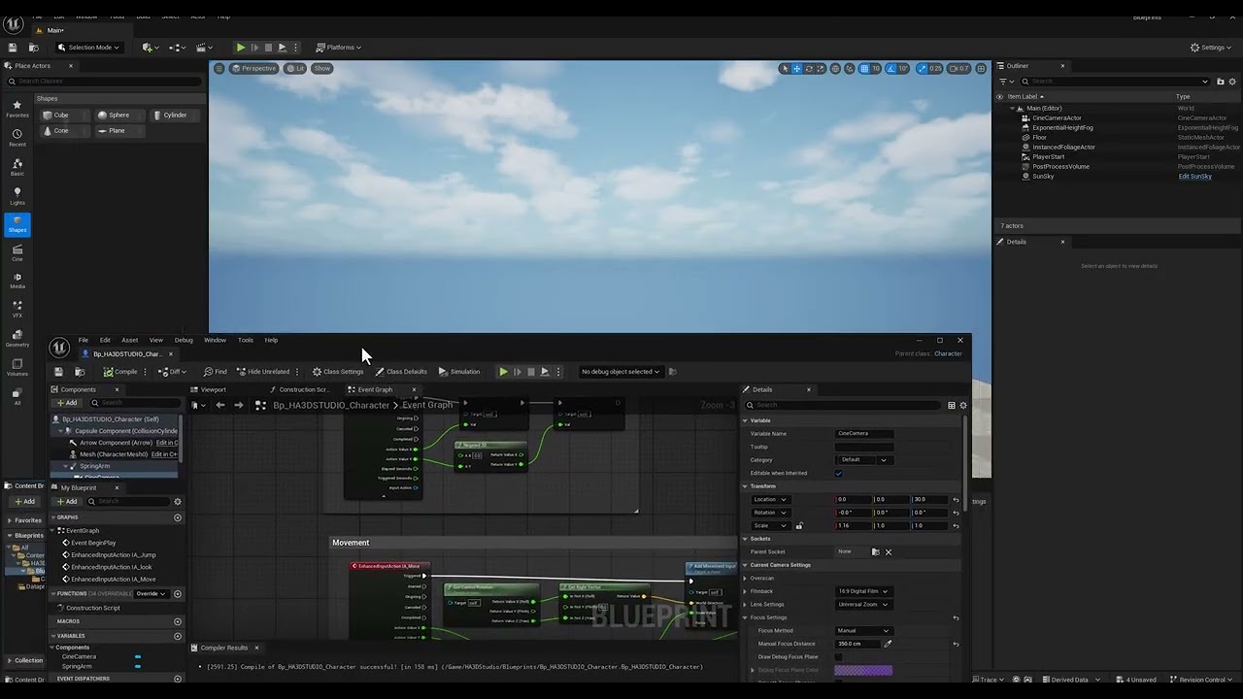The height and width of the screenshot is (699, 1243).
Task: Choose the Sphere shape
Action: [x=119, y=115]
